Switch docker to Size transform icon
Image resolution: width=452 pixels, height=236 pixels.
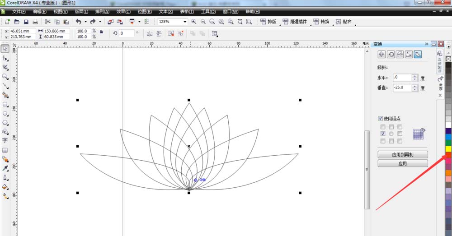tap(409, 55)
